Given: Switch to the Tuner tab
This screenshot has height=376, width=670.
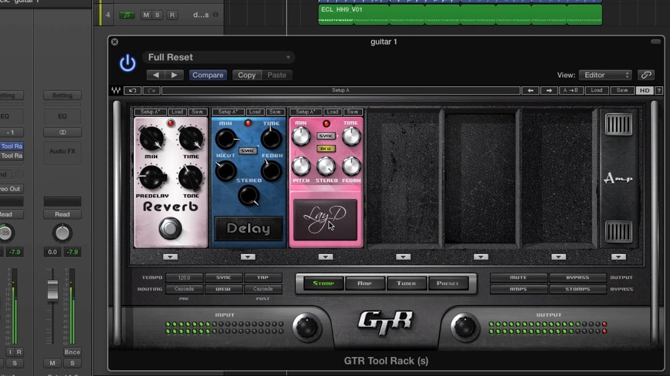Looking at the screenshot, I should point(406,284).
